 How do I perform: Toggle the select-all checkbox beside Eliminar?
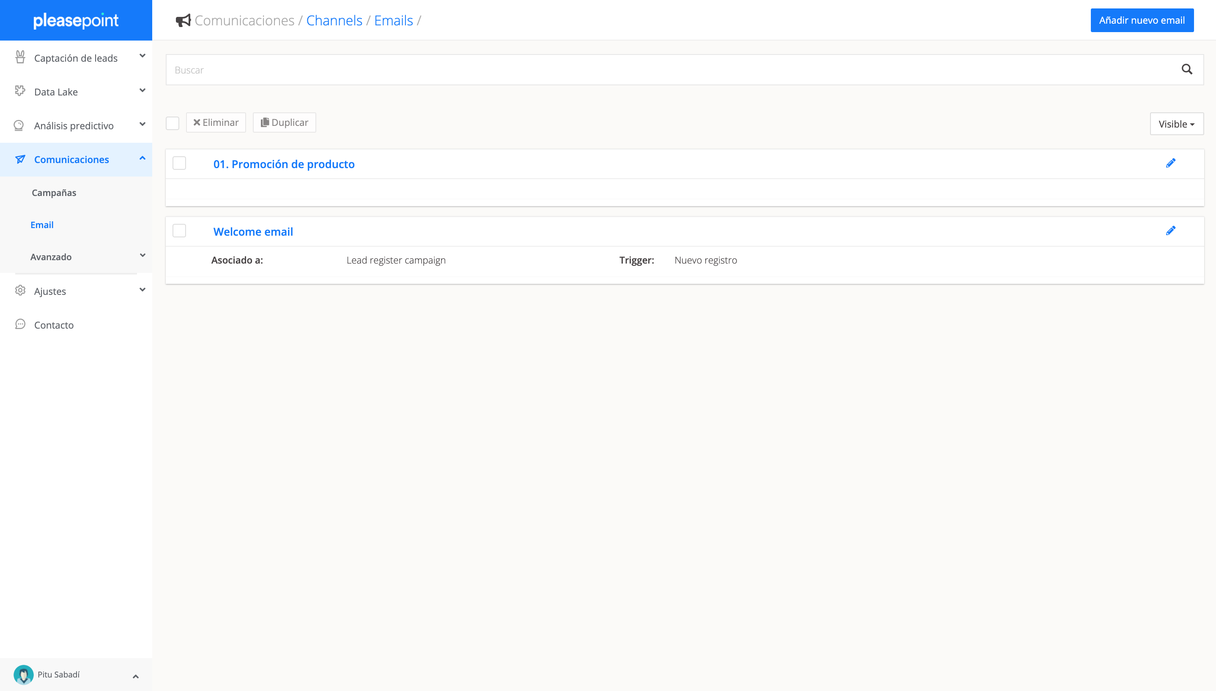(173, 123)
